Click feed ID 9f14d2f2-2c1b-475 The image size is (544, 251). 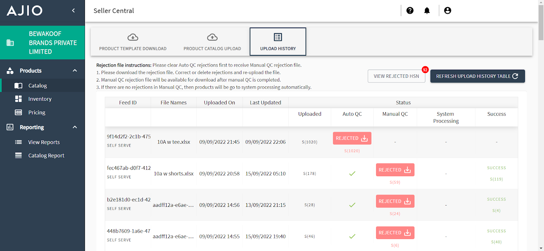[129, 137]
